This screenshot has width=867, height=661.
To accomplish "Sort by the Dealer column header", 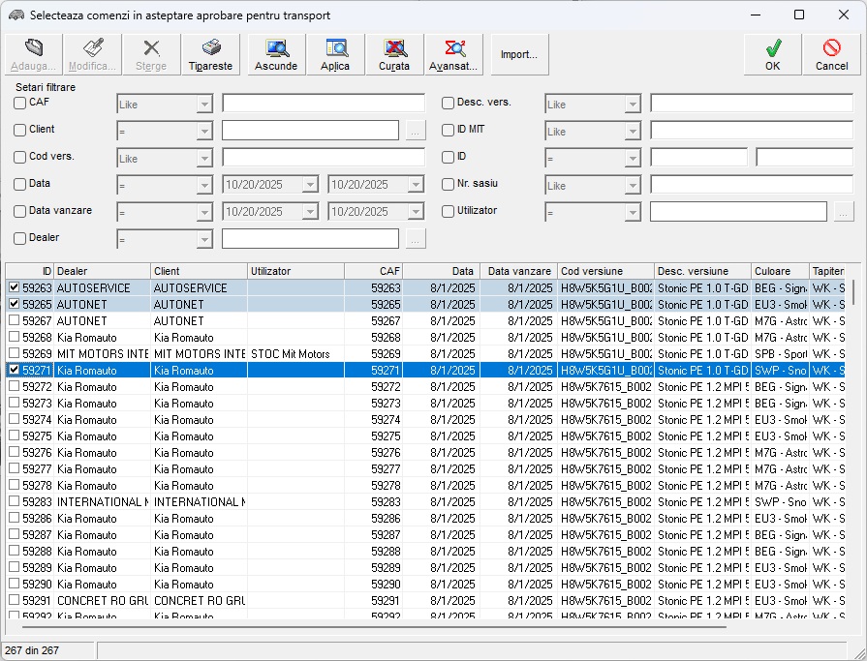I will click(x=102, y=271).
